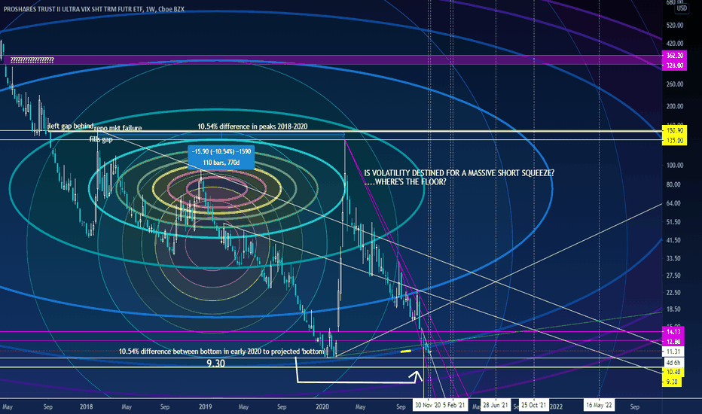Select the 150.90 yellow price label
Screen dimensions: 702x414
(675, 131)
